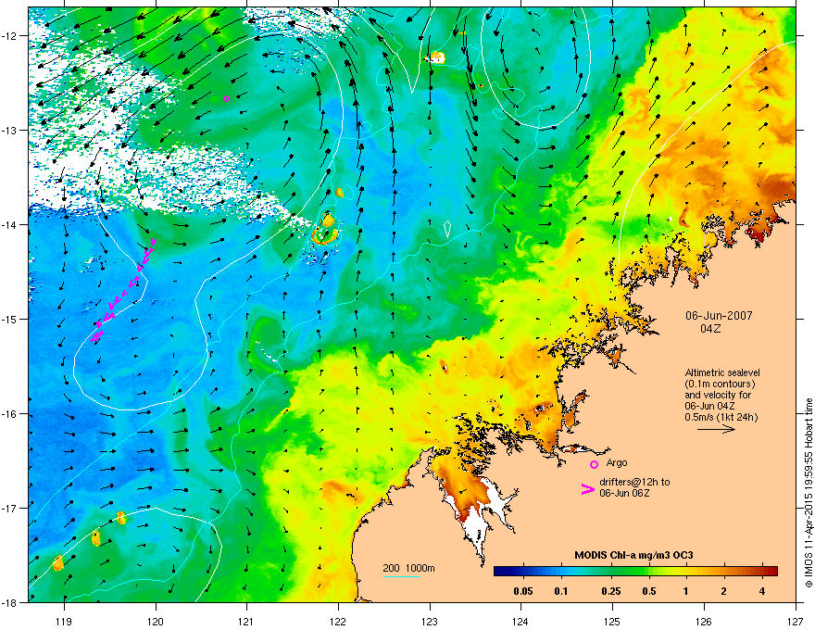
Task: Click the colorbar tick label 0.05
Action: tap(523, 591)
